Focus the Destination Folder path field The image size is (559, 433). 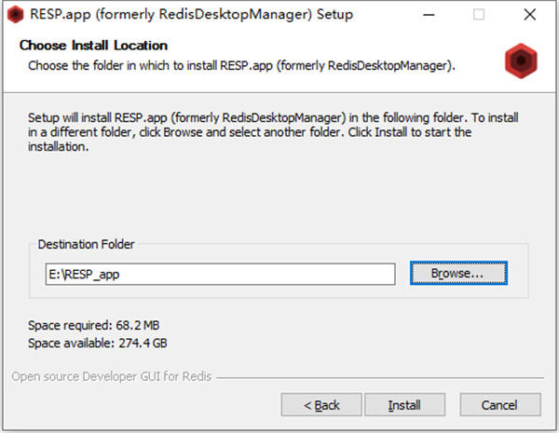[220, 274]
